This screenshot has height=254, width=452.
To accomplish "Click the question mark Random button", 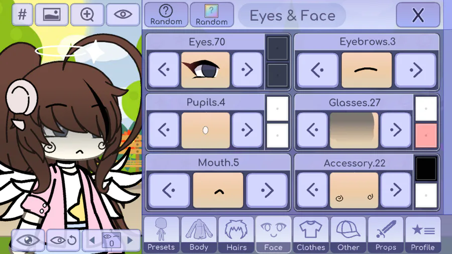I will [x=166, y=15].
